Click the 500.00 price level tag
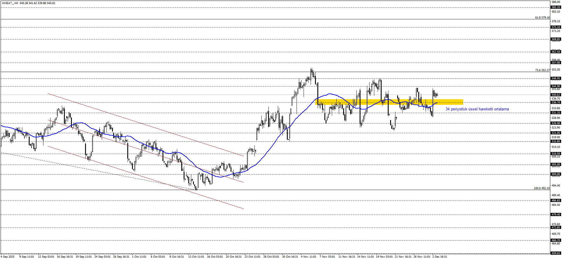 [556, 174]
